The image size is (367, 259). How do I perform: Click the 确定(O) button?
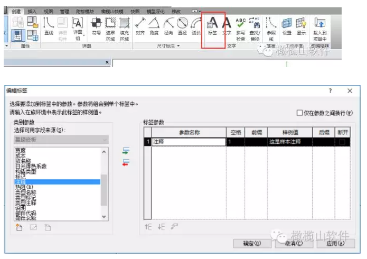[x=252, y=244]
